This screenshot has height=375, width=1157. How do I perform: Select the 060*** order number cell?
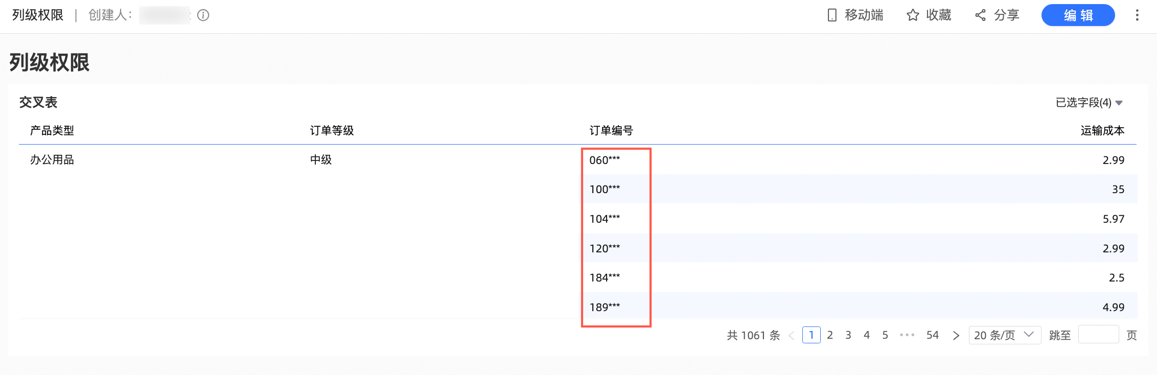coord(605,160)
